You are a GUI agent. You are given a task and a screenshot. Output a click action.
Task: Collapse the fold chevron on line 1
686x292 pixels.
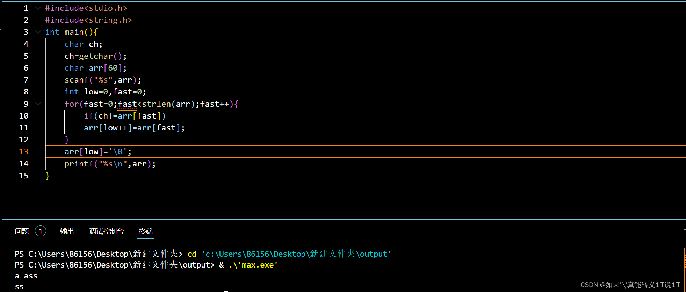tap(38, 8)
